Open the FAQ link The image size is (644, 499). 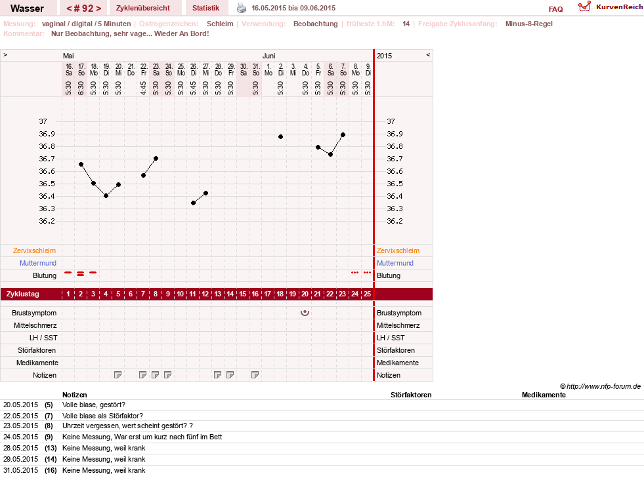pyautogui.click(x=555, y=9)
